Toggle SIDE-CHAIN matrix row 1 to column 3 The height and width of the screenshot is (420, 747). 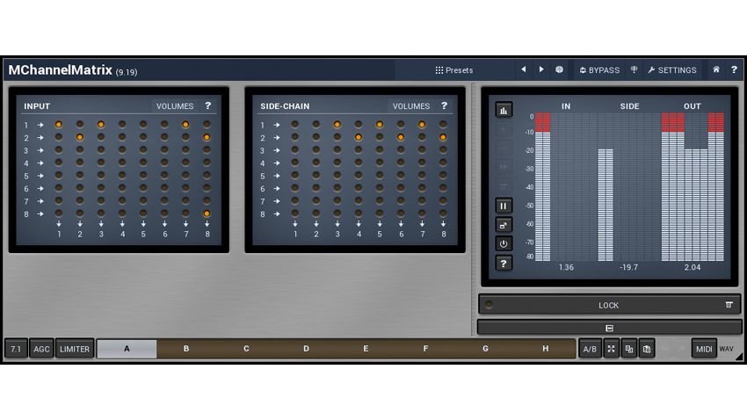[x=337, y=124]
